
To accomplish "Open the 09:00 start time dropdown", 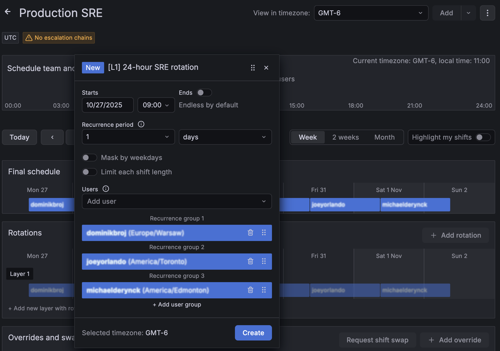I will click(x=156, y=105).
